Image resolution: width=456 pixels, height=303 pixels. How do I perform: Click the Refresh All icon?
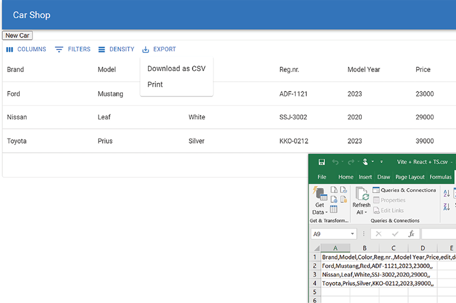click(x=361, y=194)
